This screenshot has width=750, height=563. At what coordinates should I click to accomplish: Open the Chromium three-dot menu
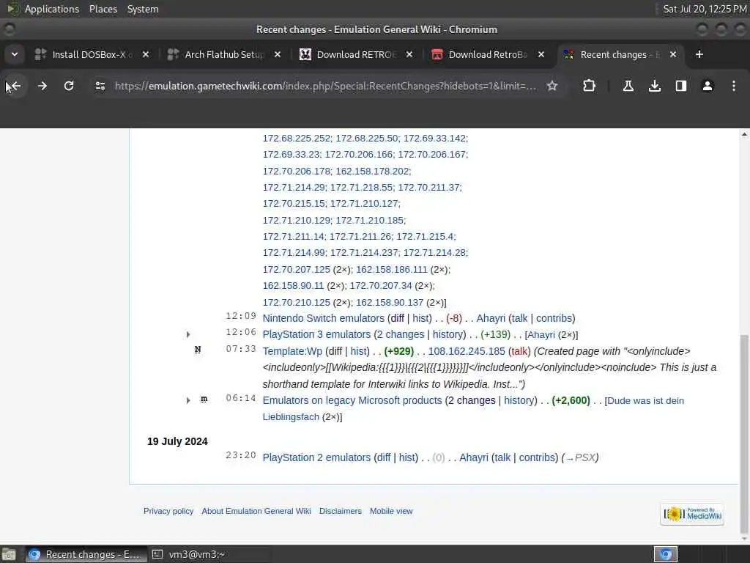click(734, 87)
